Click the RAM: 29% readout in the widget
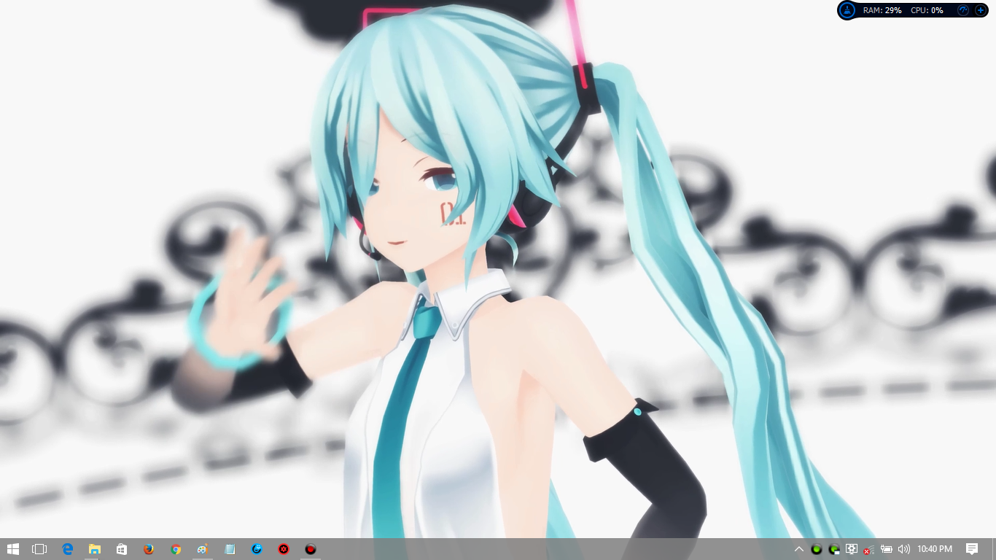Image resolution: width=996 pixels, height=560 pixels. [882, 10]
